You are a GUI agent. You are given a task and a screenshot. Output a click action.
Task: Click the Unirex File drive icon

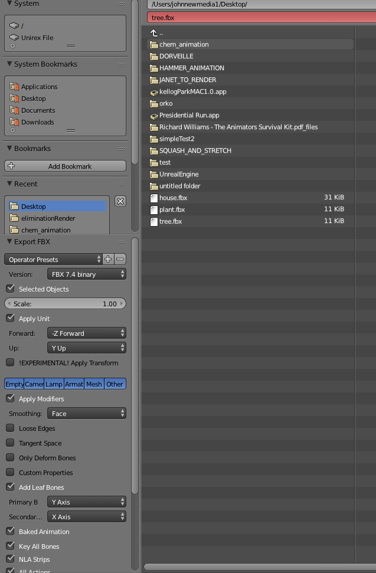[x=14, y=38]
